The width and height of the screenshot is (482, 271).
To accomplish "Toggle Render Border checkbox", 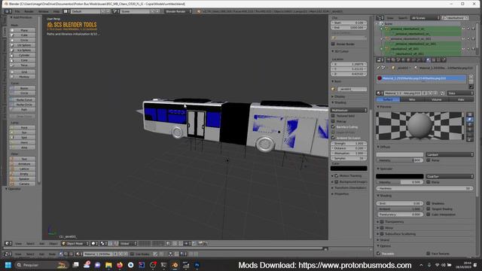I will 333,44.
